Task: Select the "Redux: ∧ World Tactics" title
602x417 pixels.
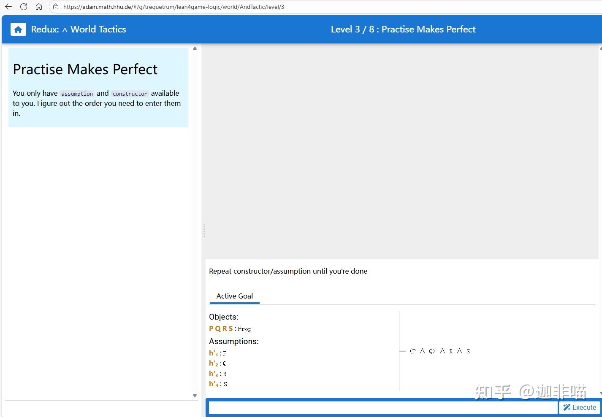Action: pos(79,30)
